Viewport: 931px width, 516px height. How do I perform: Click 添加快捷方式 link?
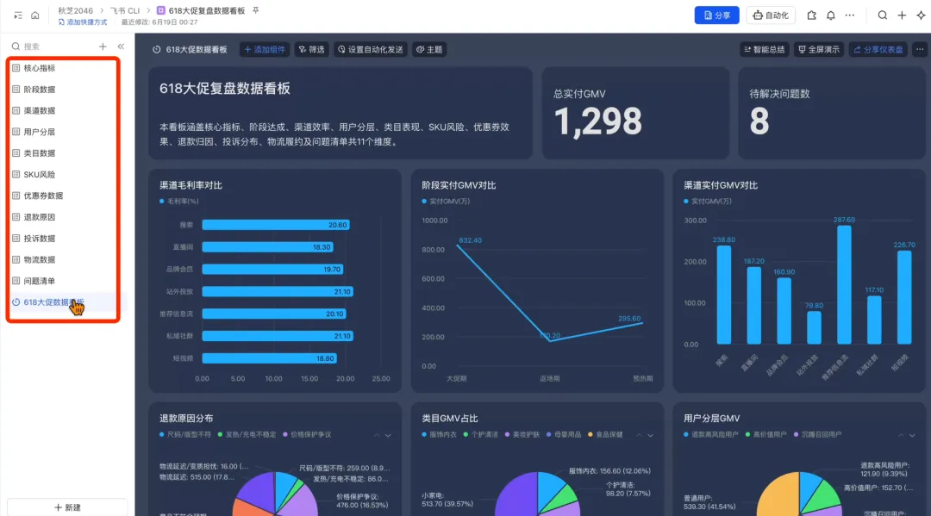[x=83, y=22]
